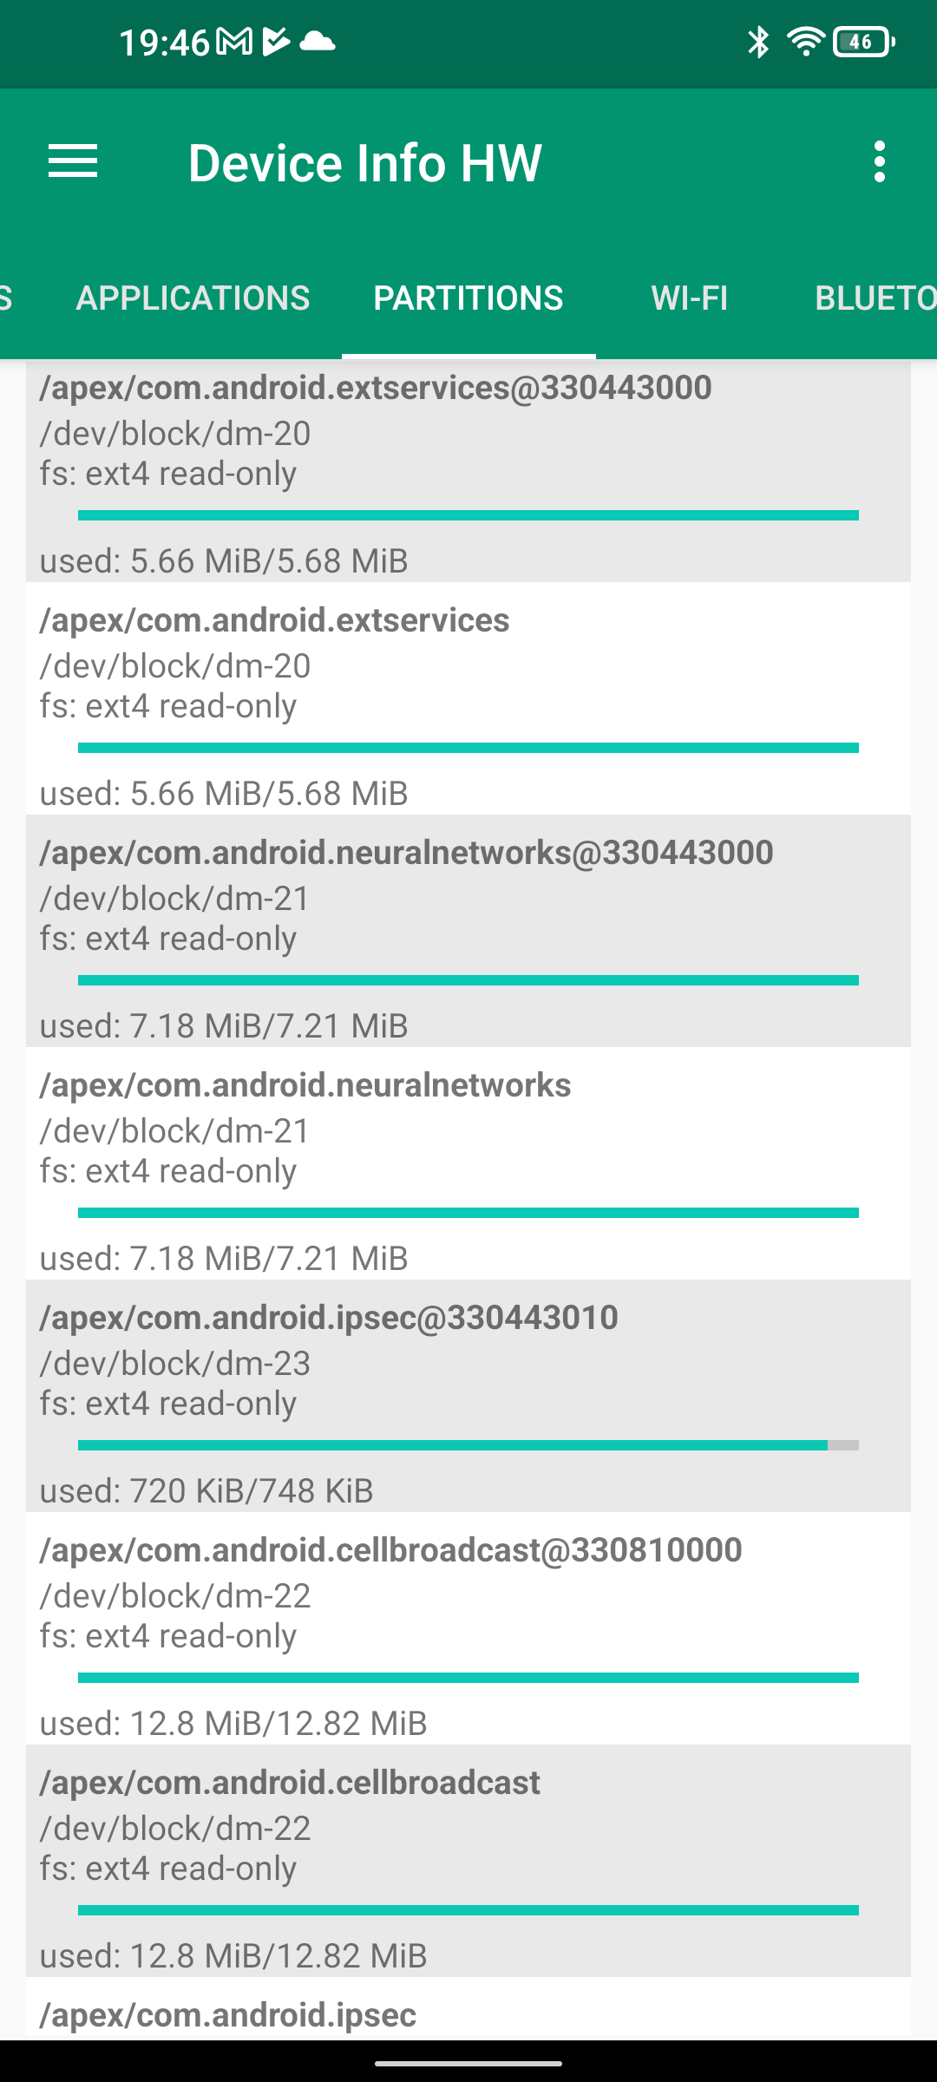Screen dimensions: 937x2082
Task: Tap the /apex/com.android.cellbroadcast dm-22 entry
Action: click(468, 1860)
